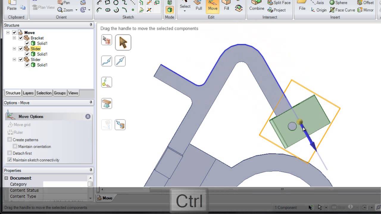Pin the Options - Move panel
381x214 pixels.
coord(91,103)
